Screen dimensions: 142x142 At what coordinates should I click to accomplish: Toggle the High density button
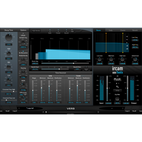36,31
